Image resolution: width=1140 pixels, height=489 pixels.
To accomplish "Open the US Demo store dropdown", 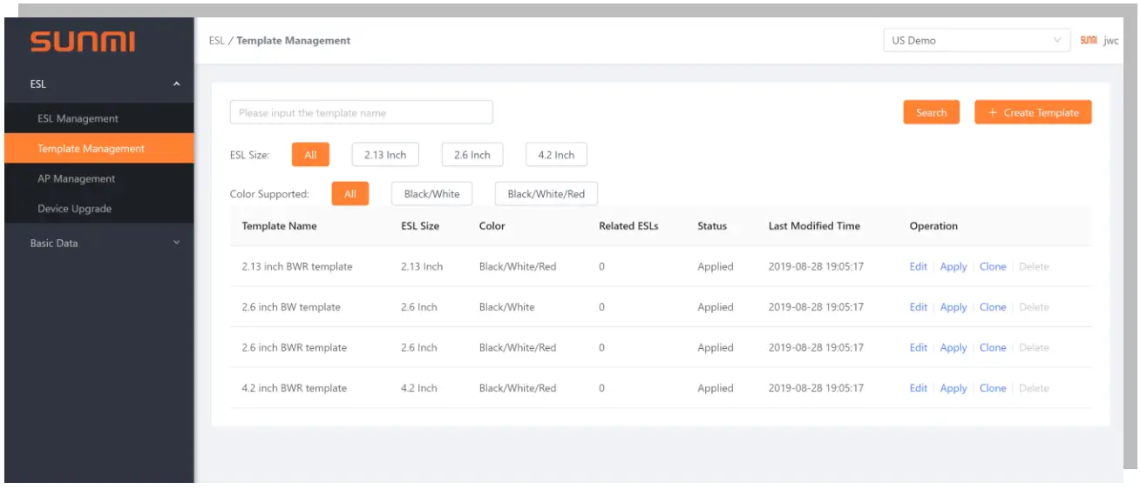I will click(x=976, y=40).
